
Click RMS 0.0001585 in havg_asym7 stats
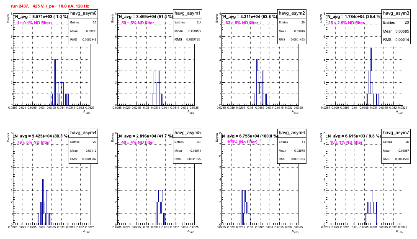396,159
